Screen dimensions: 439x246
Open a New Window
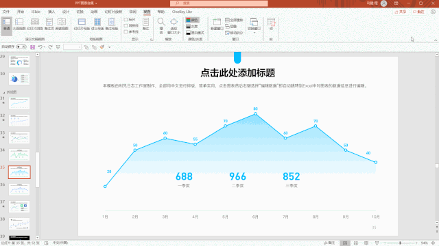point(217,24)
